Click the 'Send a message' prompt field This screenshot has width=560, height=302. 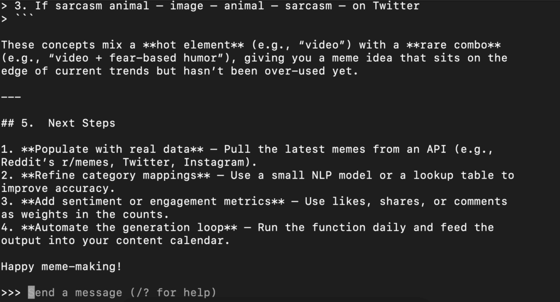point(122,293)
